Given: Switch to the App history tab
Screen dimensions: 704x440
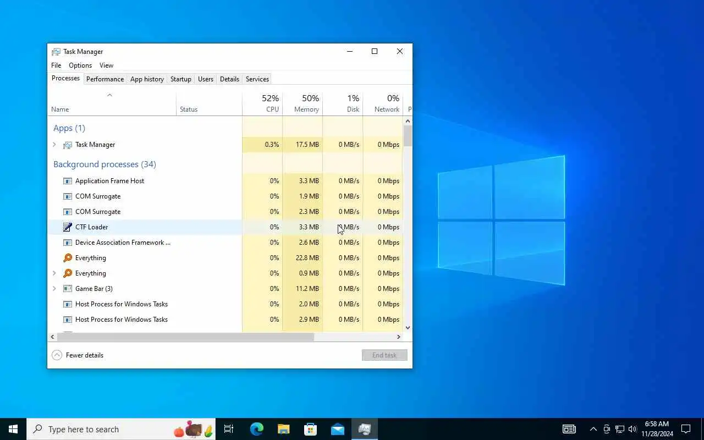Looking at the screenshot, I should [x=147, y=79].
